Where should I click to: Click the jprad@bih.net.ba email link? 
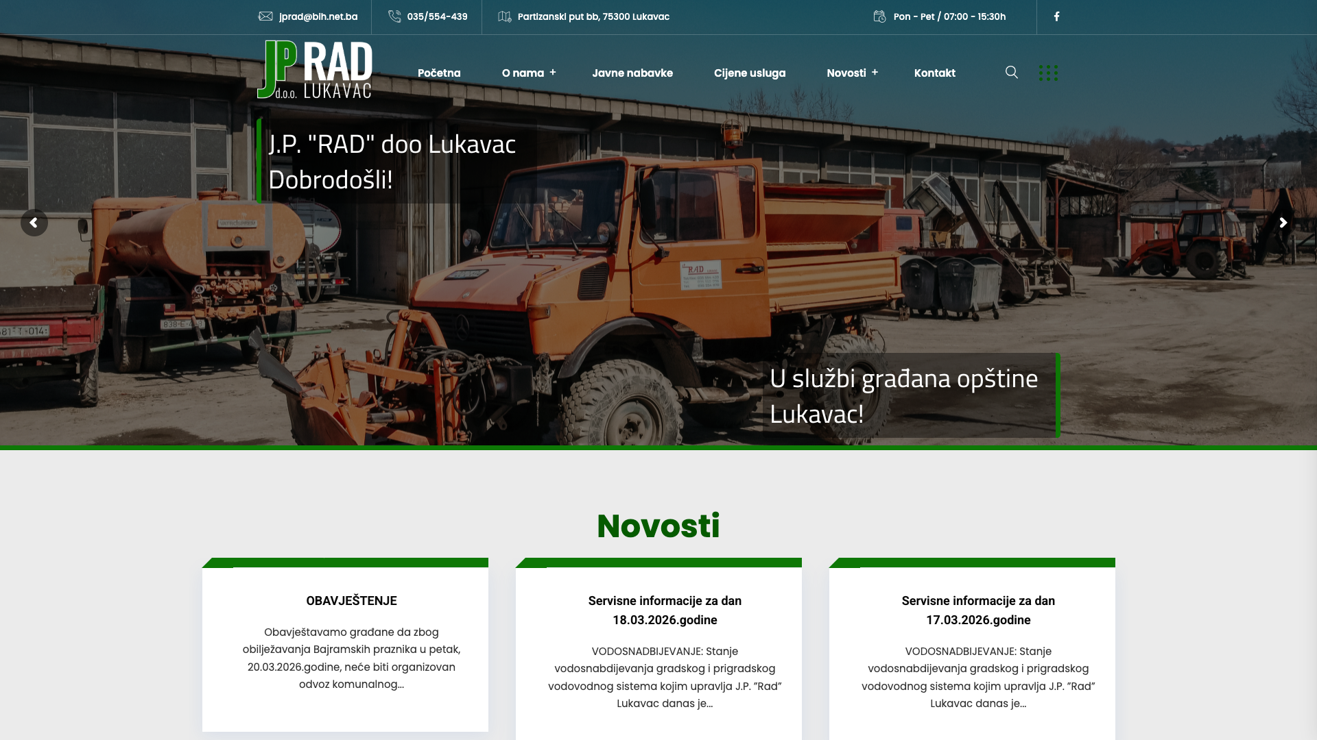tap(318, 16)
